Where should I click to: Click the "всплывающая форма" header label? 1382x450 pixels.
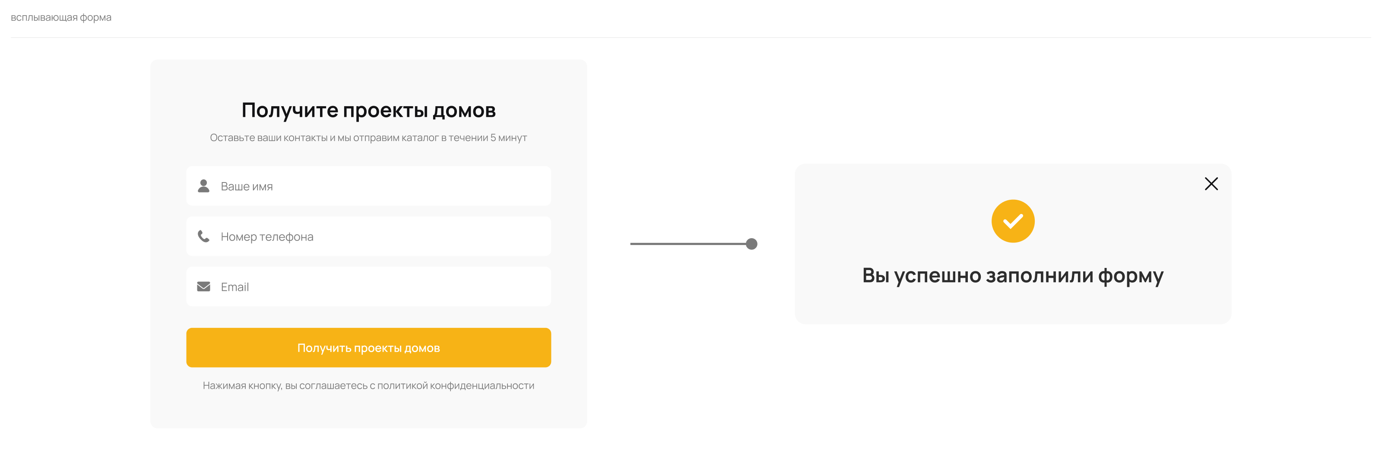click(x=61, y=18)
